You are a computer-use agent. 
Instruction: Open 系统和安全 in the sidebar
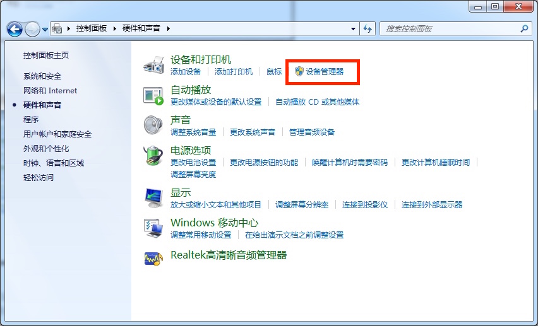click(x=42, y=76)
